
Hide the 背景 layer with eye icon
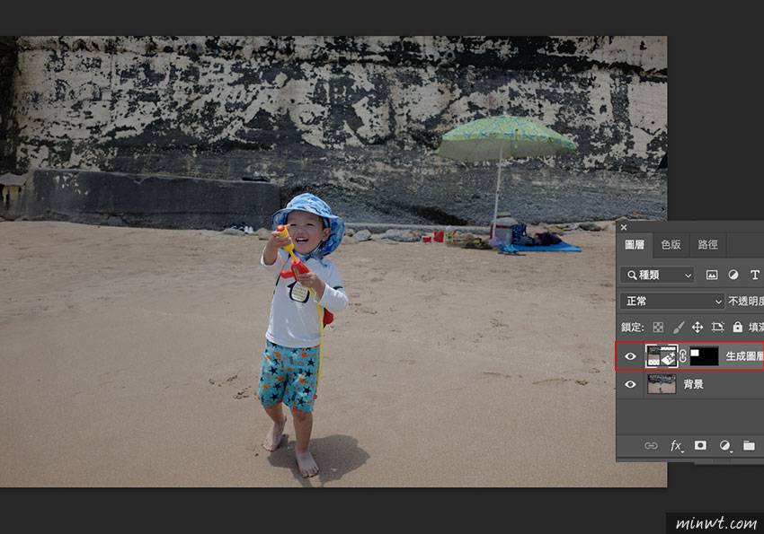[x=630, y=384]
